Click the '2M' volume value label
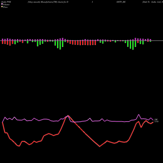The height and width of the screenshot is (163, 163). pos(156,120)
